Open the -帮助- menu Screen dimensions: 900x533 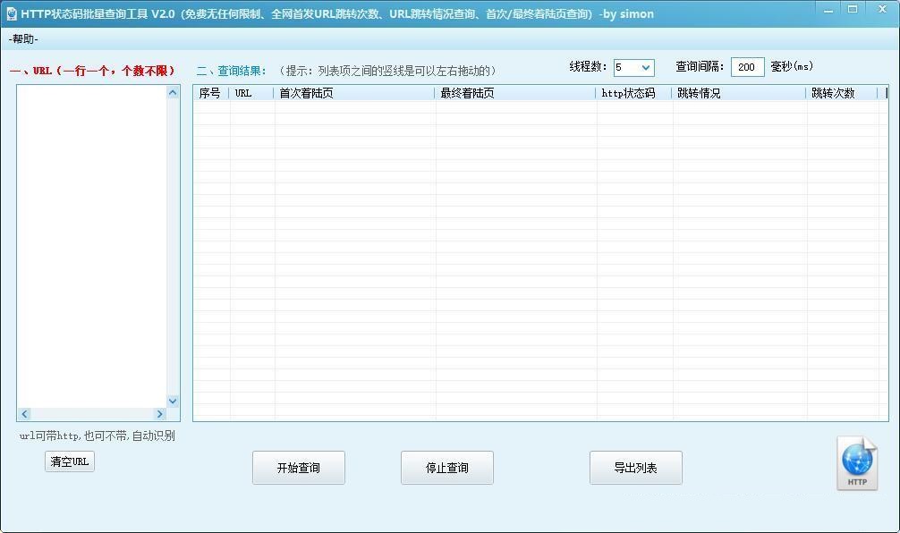[x=23, y=39]
